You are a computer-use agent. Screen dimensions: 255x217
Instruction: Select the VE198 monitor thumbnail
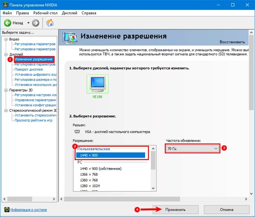[97, 84]
